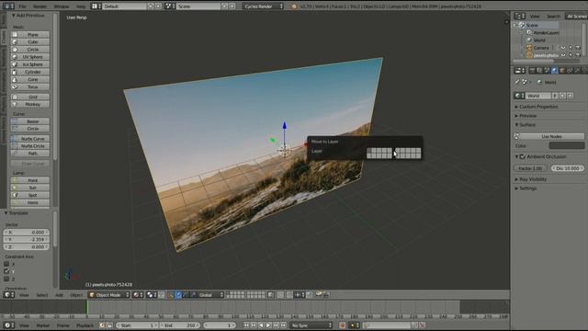Expand the Custom Properties panel
The width and height of the screenshot is (588, 331).
tap(537, 107)
